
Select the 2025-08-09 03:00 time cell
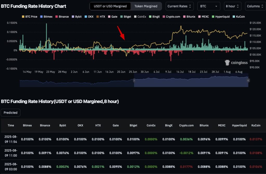pyautogui.click(x=11, y=167)
